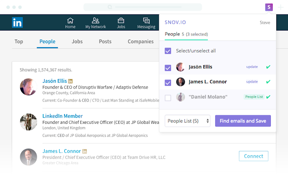Click update link for James L. Connor
288x176 pixels.
pos(252,82)
